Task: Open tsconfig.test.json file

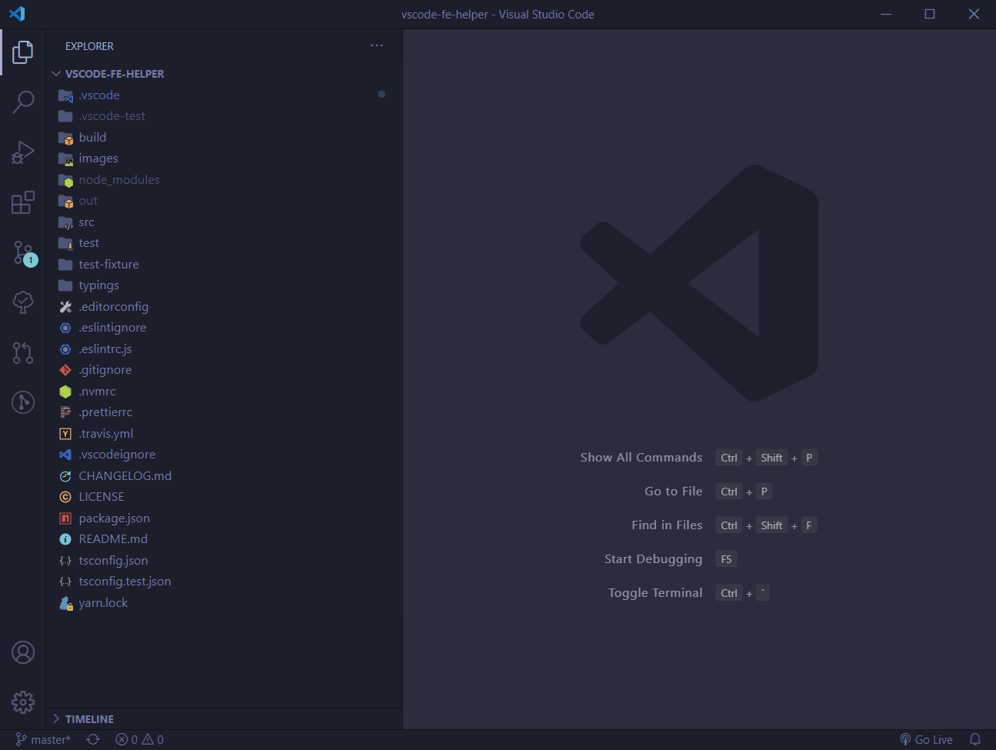Action: click(x=224, y=582)
